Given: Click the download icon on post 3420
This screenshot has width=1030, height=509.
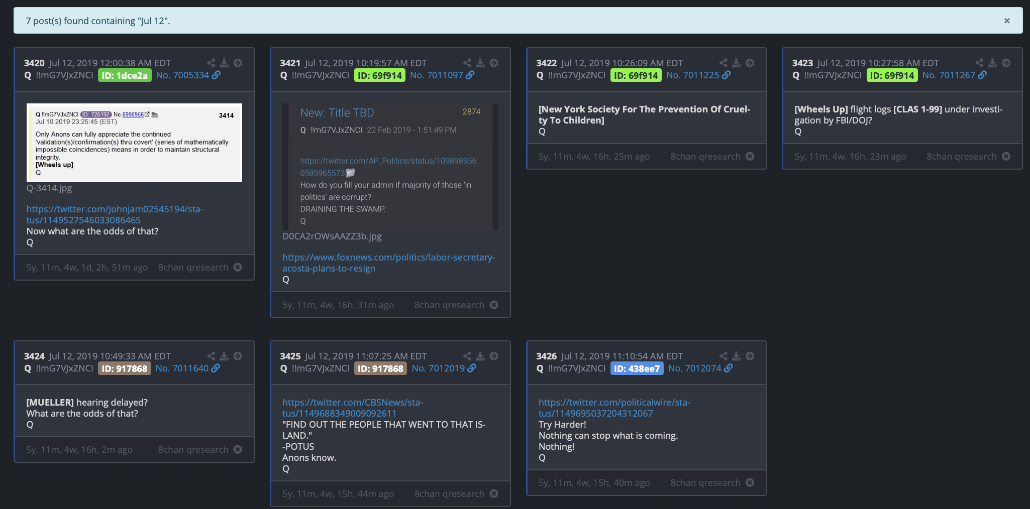Looking at the screenshot, I should (x=224, y=63).
